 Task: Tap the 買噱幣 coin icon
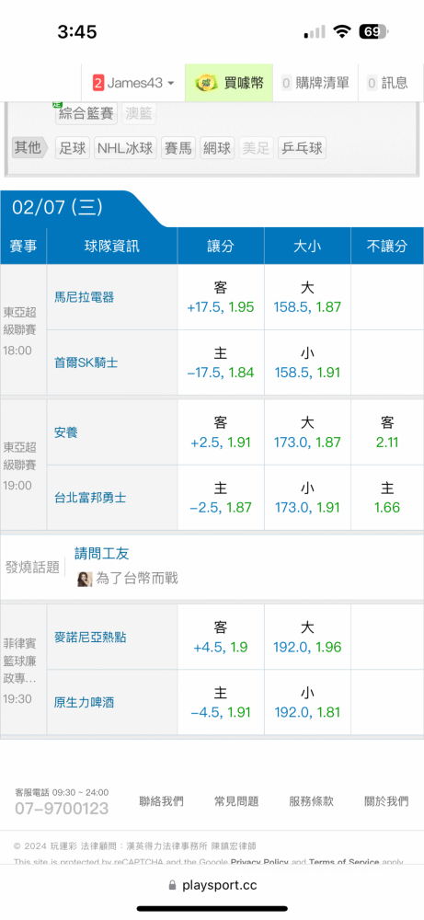click(x=207, y=83)
